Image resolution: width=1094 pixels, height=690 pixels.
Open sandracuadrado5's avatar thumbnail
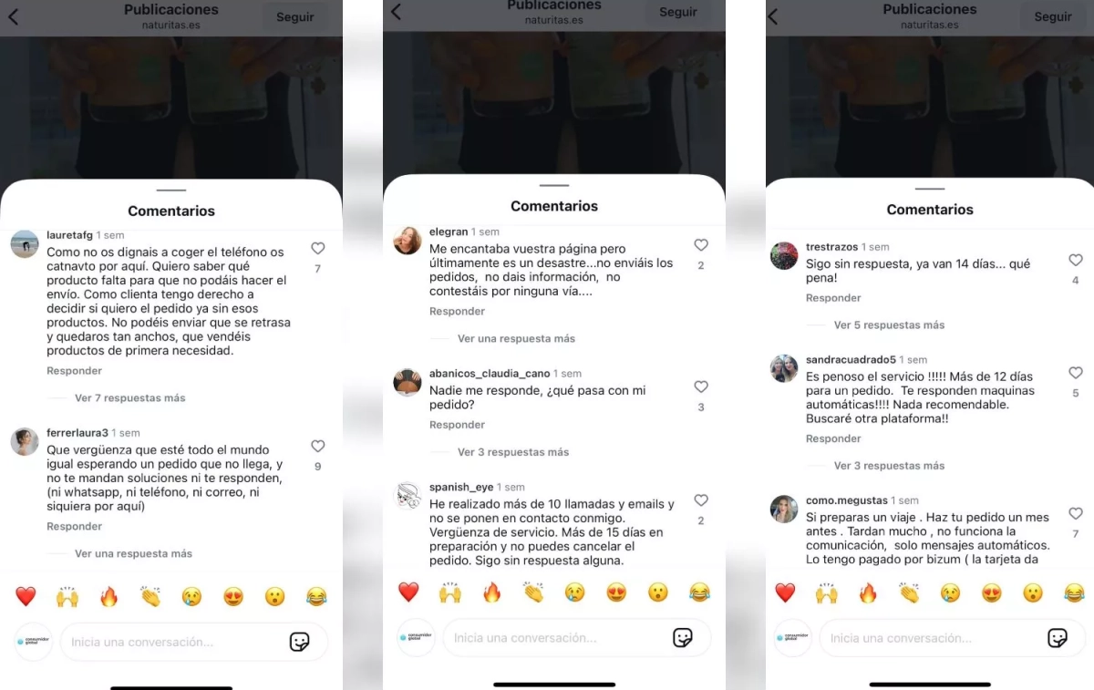tap(784, 368)
